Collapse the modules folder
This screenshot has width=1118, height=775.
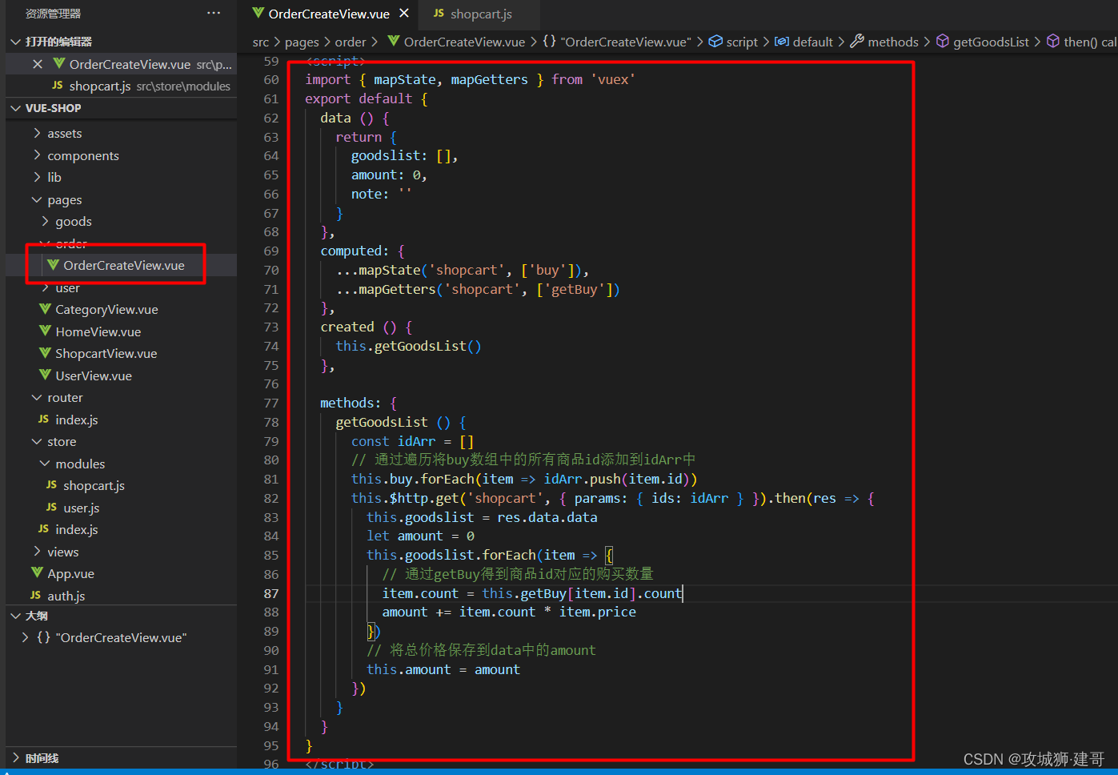click(x=45, y=464)
